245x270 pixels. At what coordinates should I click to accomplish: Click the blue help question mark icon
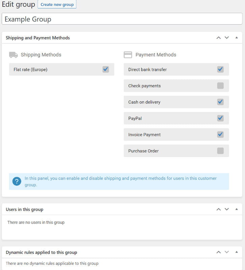pyautogui.click(x=17, y=181)
